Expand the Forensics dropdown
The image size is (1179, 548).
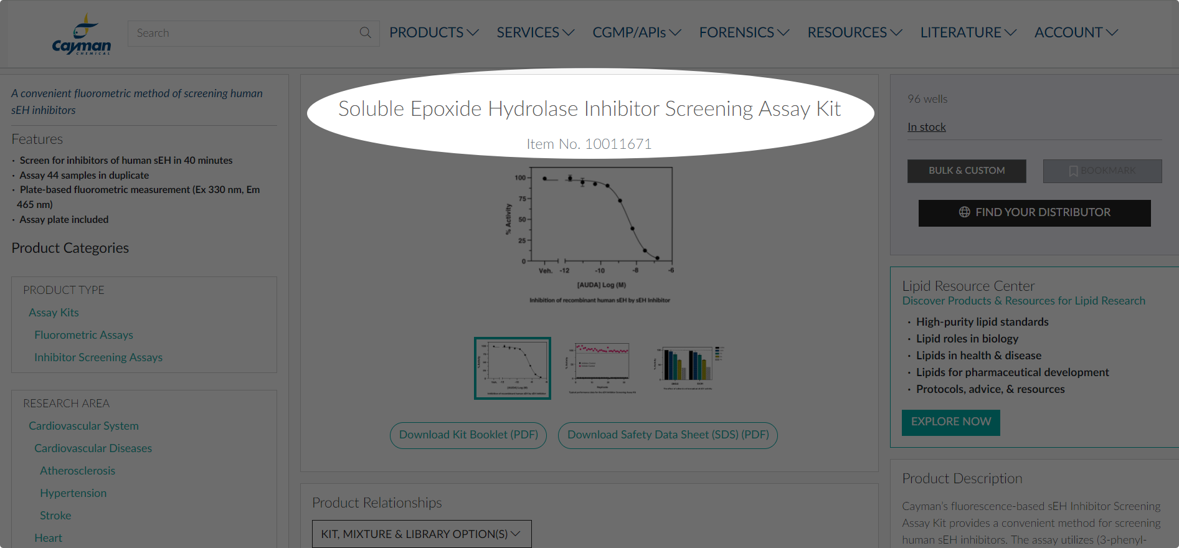tap(744, 32)
